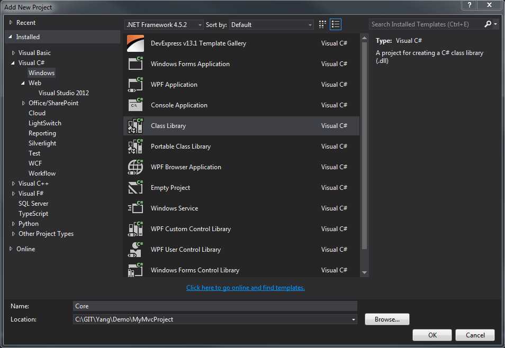The height and width of the screenshot is (348, 505).
Task: Select the Reporting category
Action: click(x=42, y=133)
